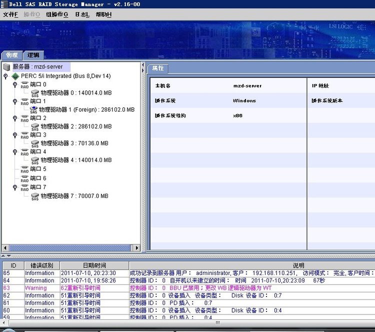Sort log by 日期/时间 column header
Viewport: 375px width, 332px height.
pyautogui.click(x=94, y=265)
